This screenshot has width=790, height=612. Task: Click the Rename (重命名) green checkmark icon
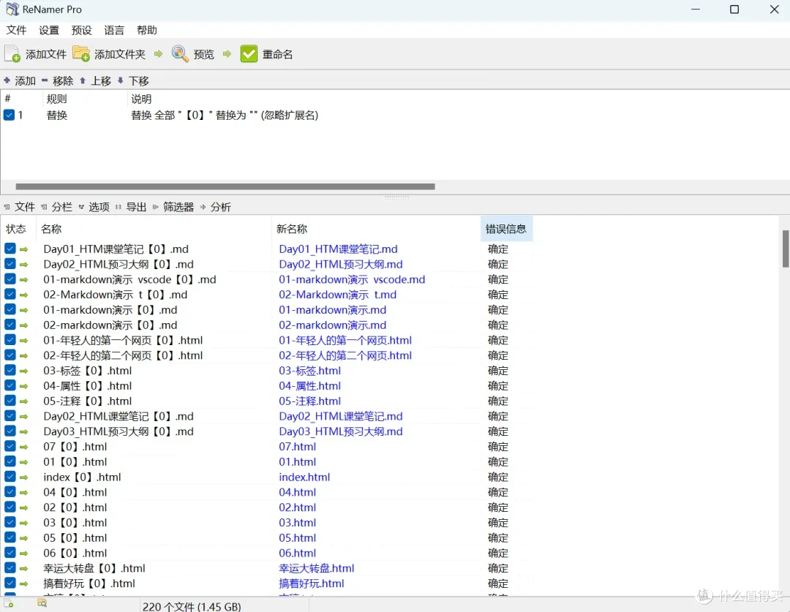pyautogui.click(x=249, y=54)
